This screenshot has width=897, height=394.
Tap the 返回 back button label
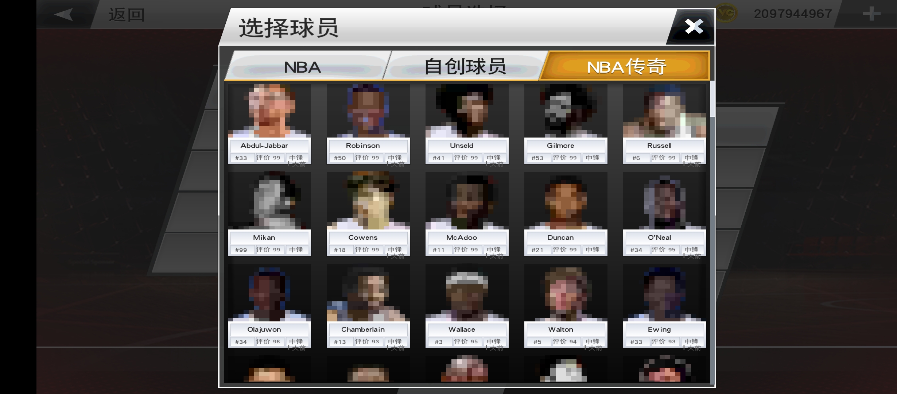pyautogui.click(x=127, y=15)
